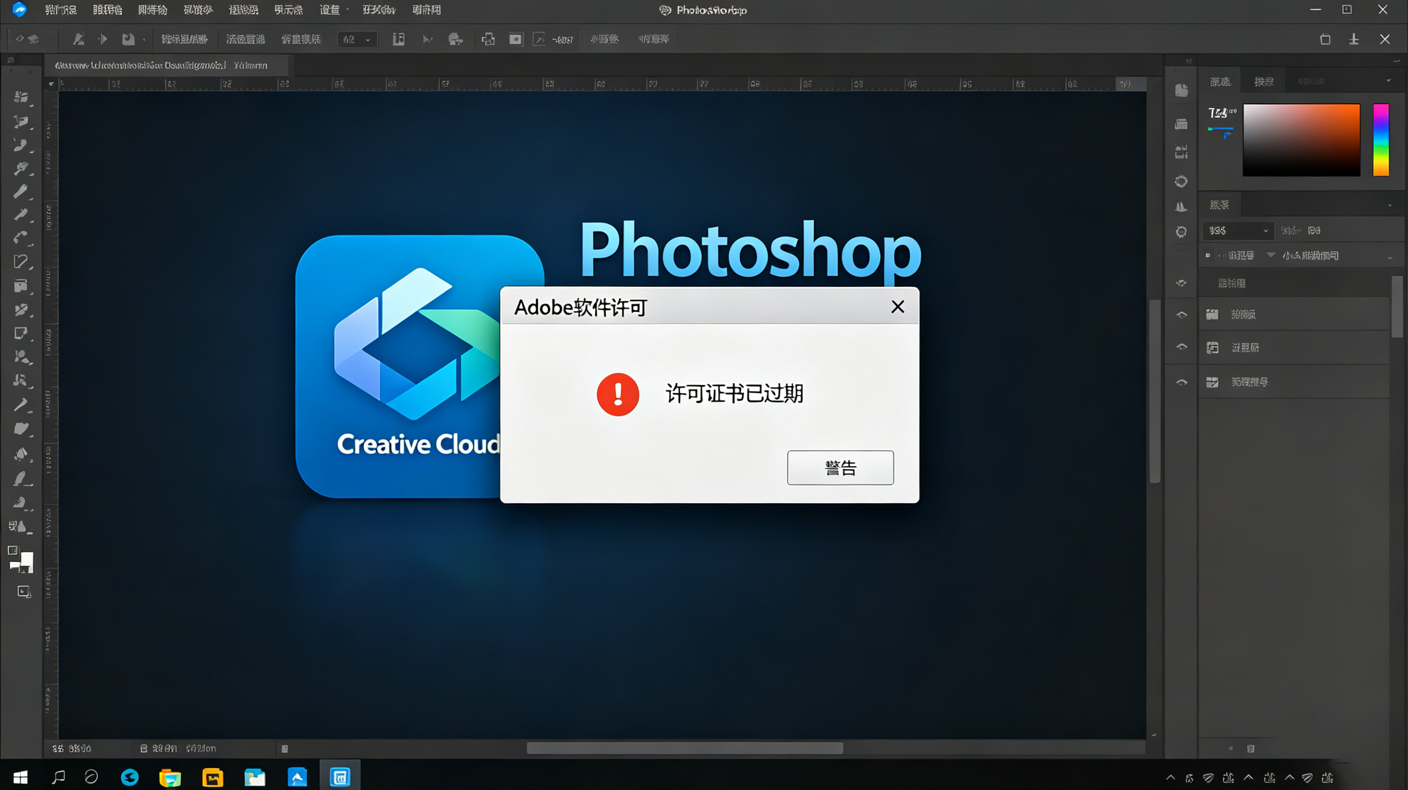Open the mountain-peaks icon in the right icon strip
Viewport: 1408px width, 790px height.
click(x=1181, y=207)
